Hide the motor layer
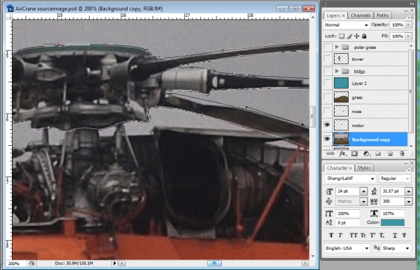The image size is (420, 270). (x=327, y=125)
